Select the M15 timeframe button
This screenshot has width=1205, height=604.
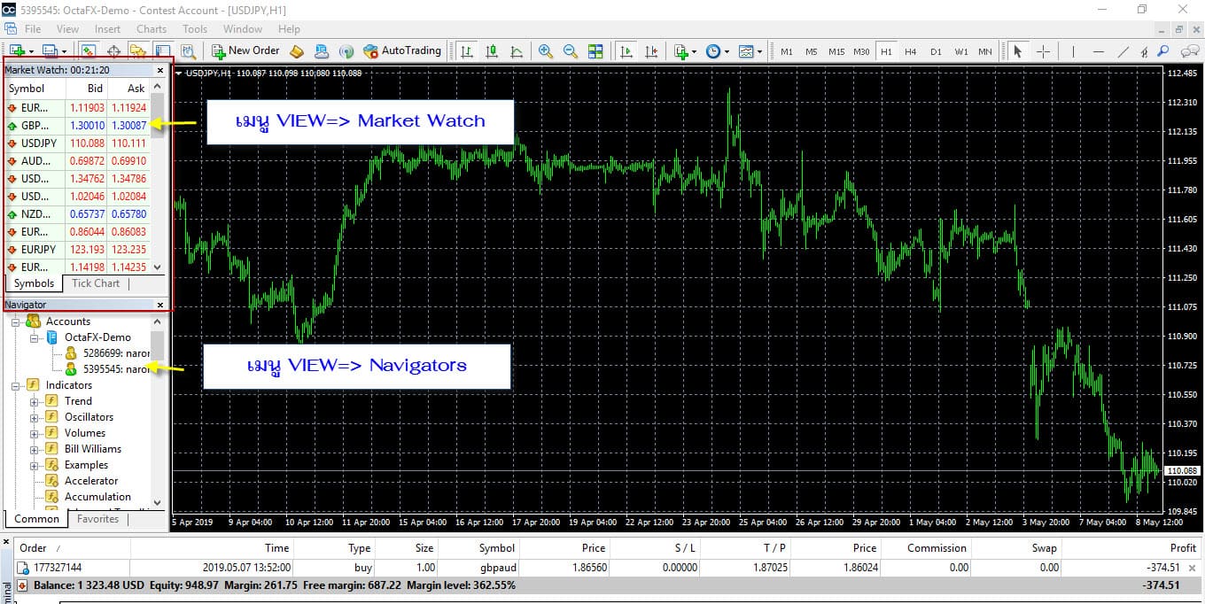point(836,51)
